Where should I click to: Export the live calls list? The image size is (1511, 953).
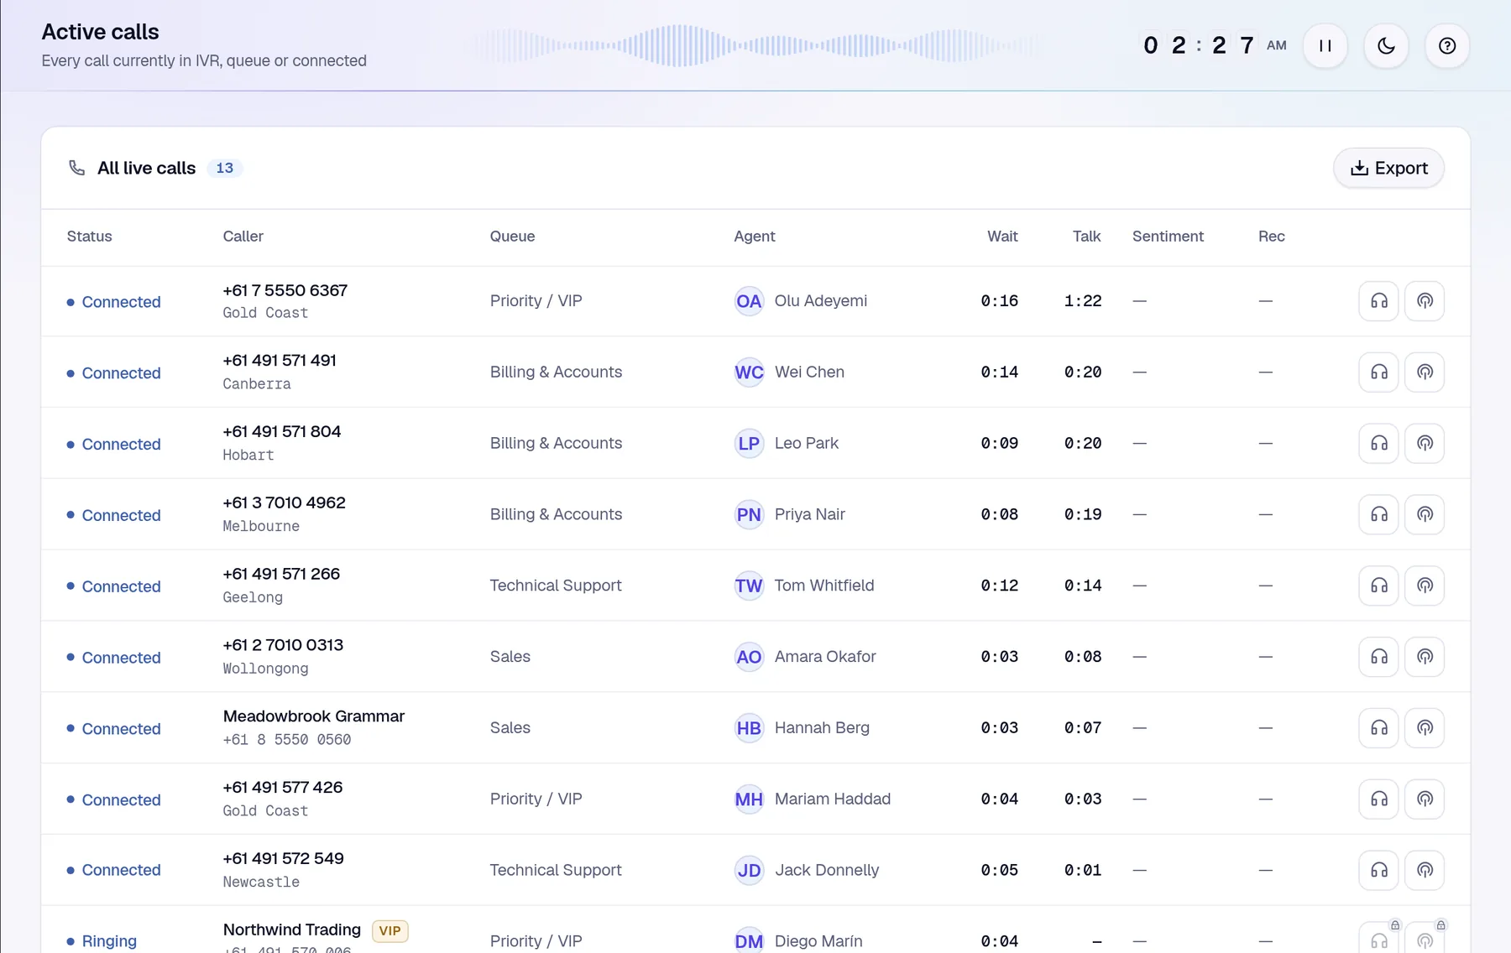(1388, 168)
